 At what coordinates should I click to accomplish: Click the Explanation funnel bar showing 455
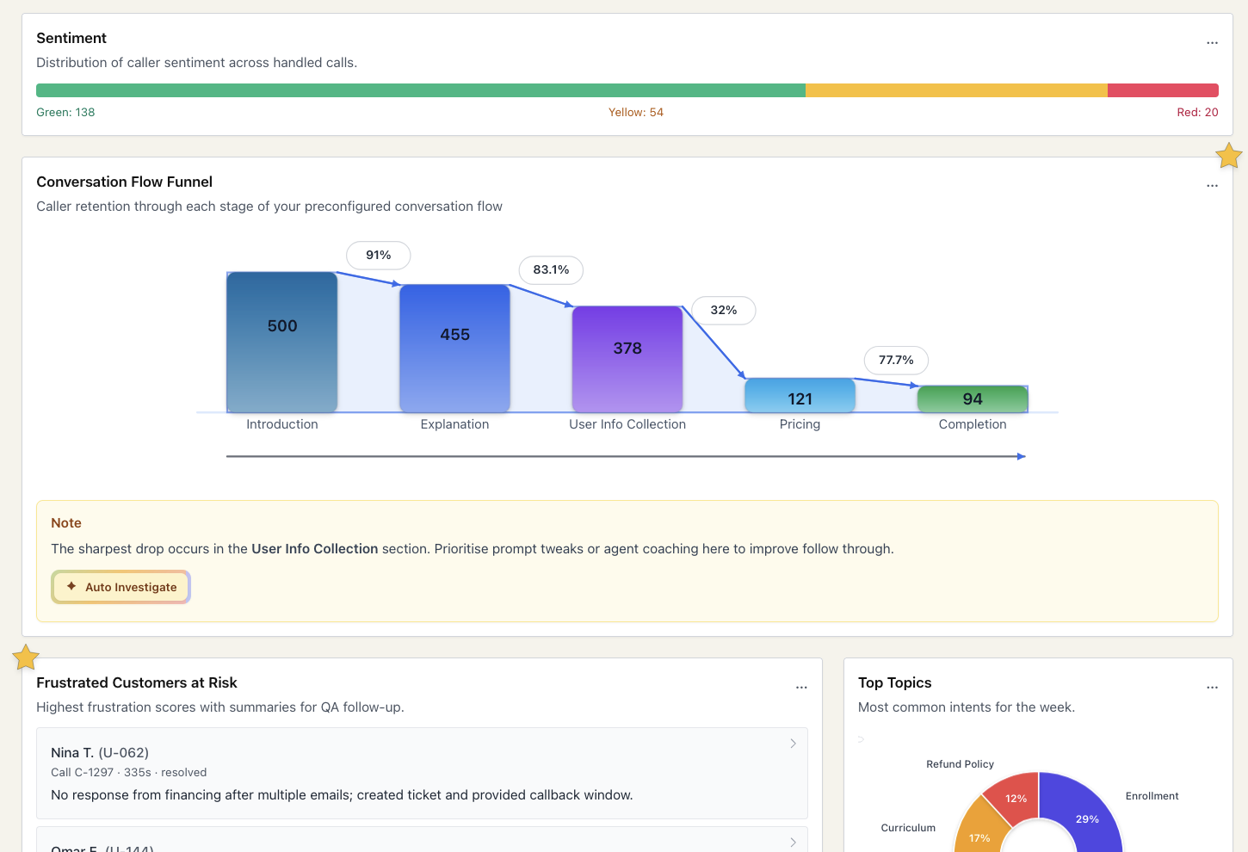pos(454,349)
